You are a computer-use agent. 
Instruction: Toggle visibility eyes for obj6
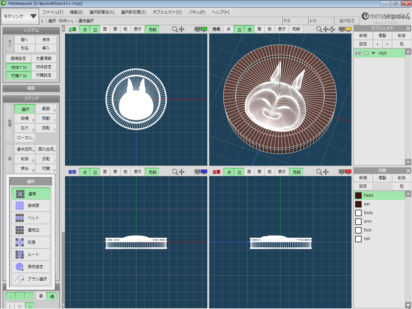point(358,53)
